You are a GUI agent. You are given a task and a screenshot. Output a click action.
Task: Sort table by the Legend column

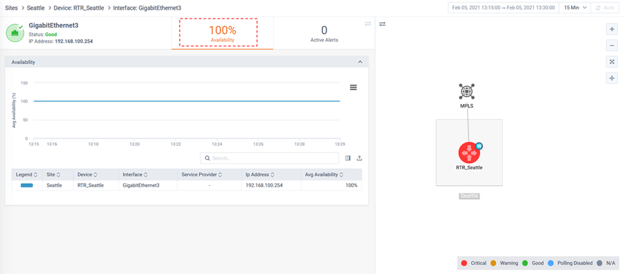point(27,175)
